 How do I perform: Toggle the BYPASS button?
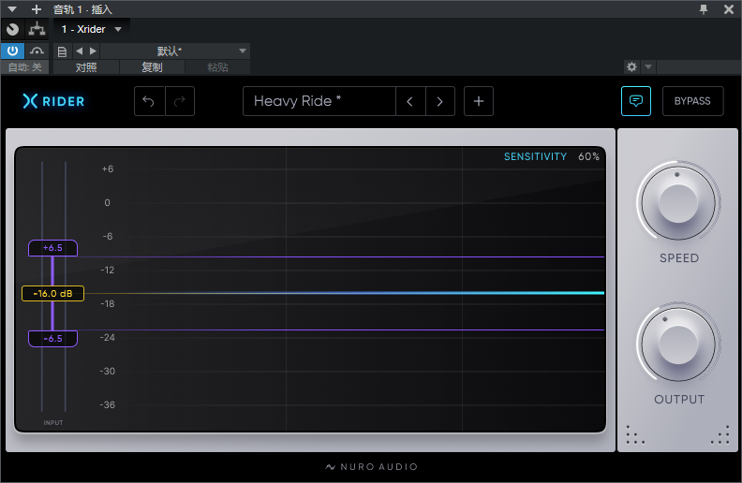click(x=692, y=101)
